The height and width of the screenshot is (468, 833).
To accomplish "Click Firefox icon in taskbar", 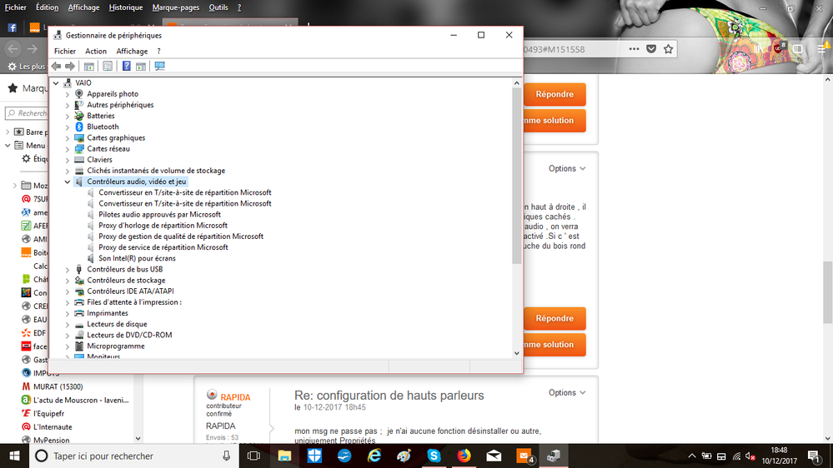I will tap(464, 456).
